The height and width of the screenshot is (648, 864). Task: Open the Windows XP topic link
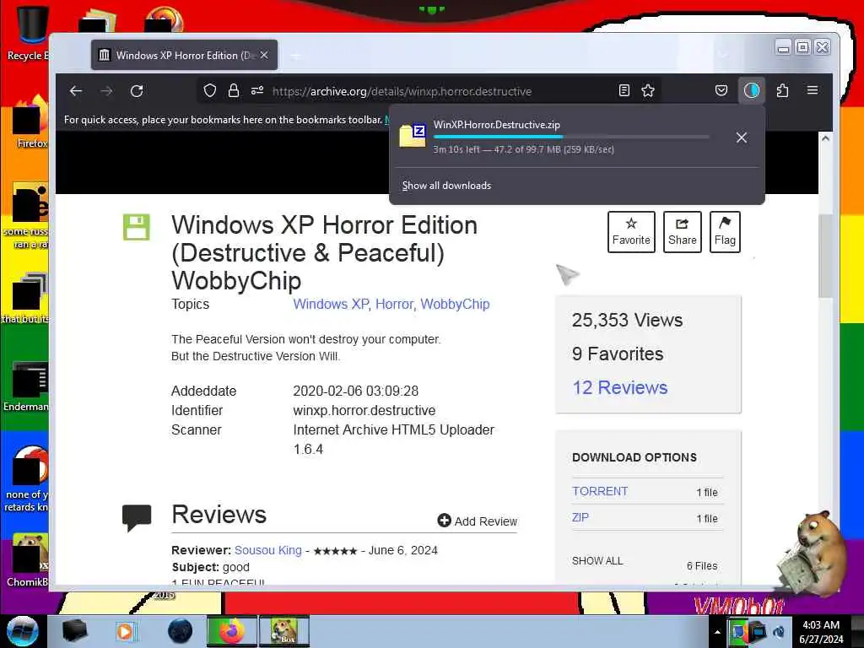click(x=331, y=304)
